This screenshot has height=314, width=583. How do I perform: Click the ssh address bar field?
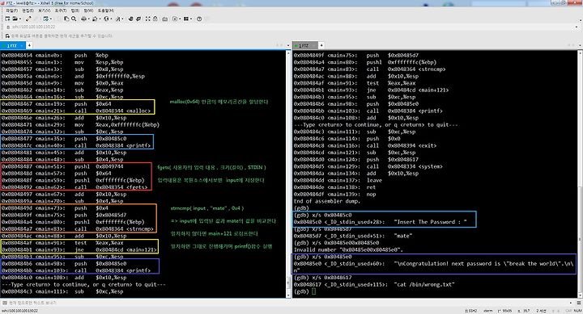(290, 27)
